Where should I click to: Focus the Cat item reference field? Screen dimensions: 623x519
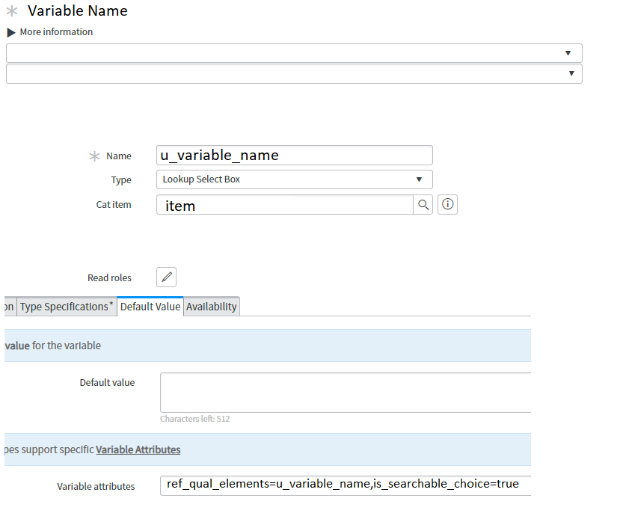284,205
